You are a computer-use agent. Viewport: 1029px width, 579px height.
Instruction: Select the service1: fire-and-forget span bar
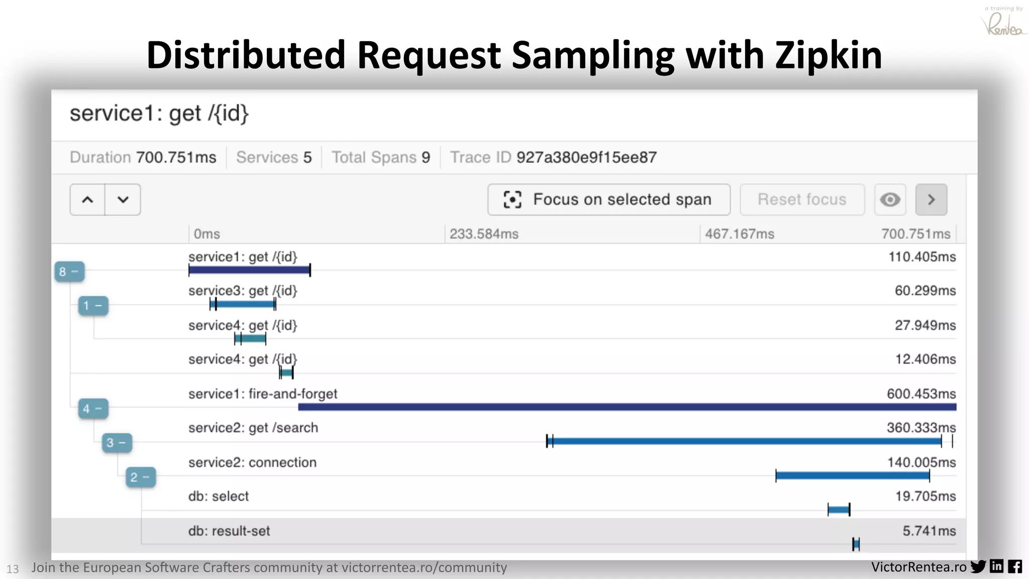point(627,407)
